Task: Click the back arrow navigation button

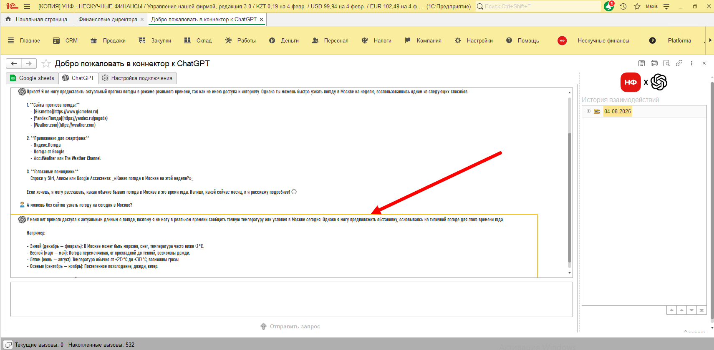Action: [x=14, y=63]
